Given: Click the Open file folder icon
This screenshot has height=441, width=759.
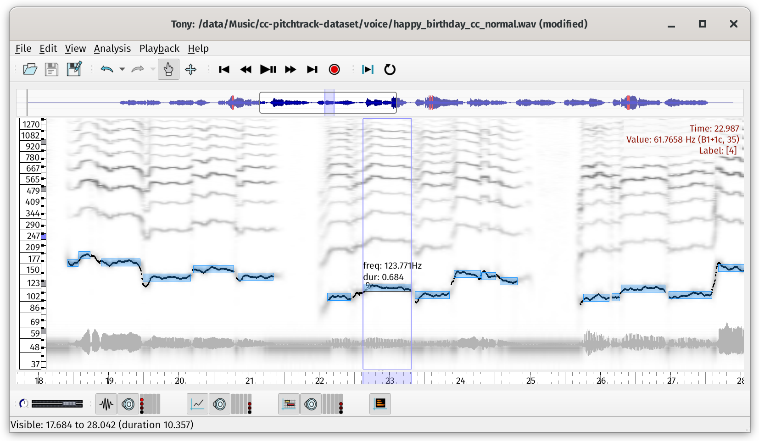Looking at the screenshot, I should click(30, 69).
